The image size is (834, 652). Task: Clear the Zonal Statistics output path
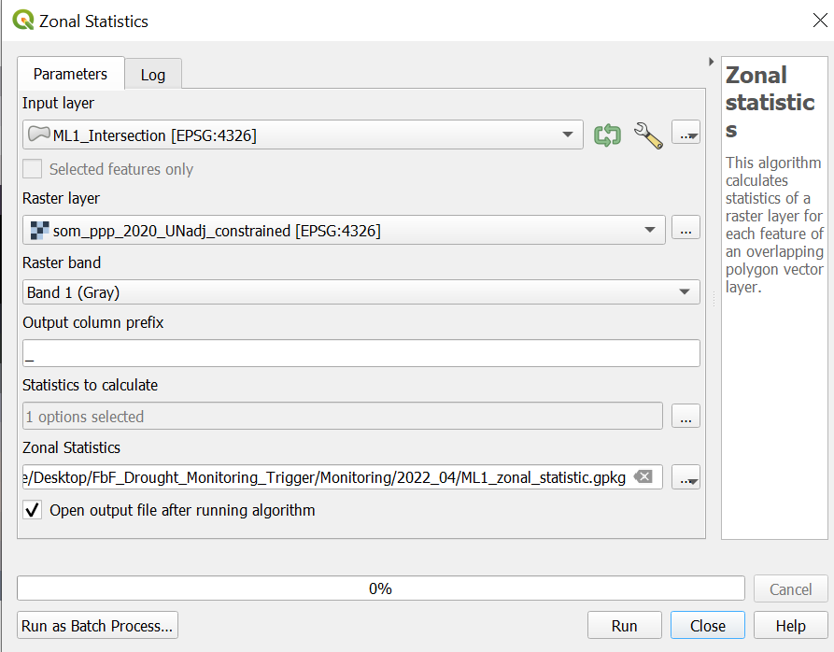[643, 477]
